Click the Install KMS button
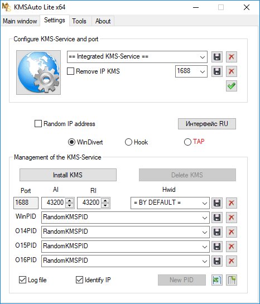Viewport: 260px width, 304px height. point(68,175)
